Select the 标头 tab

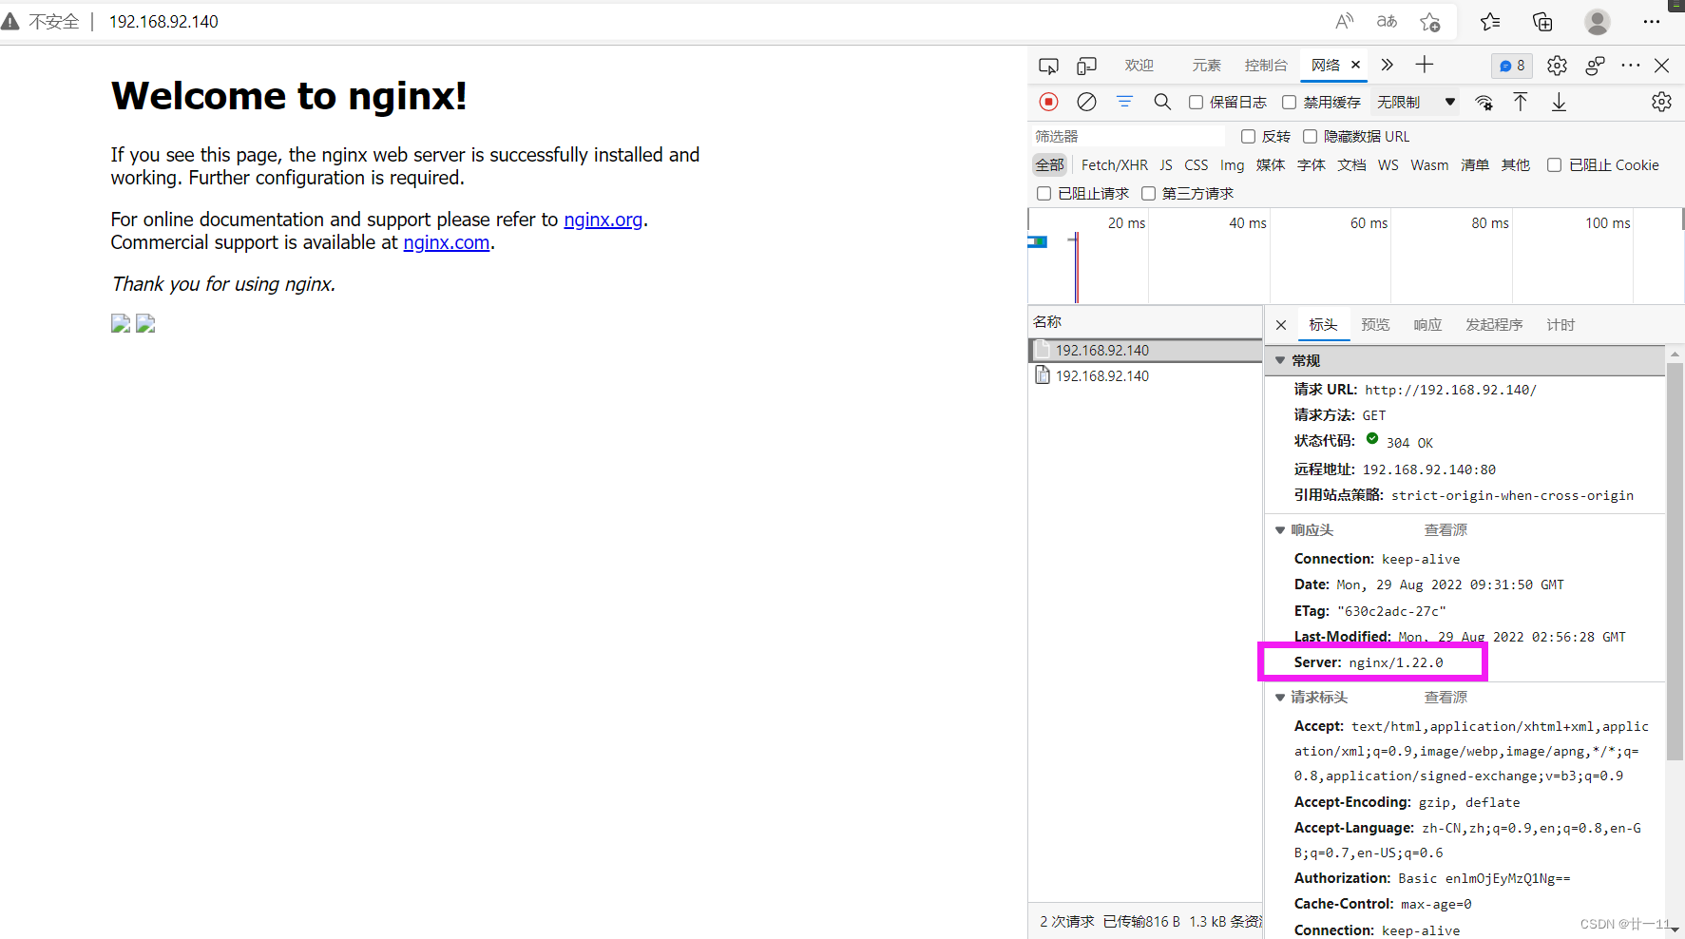1323,325
